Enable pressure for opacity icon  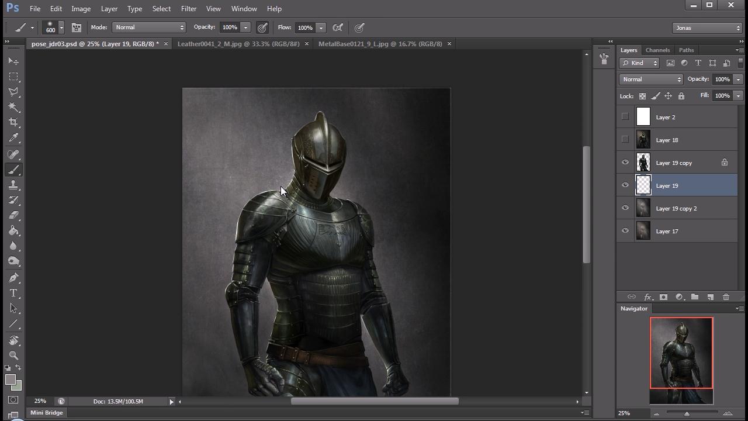point(262,27)
